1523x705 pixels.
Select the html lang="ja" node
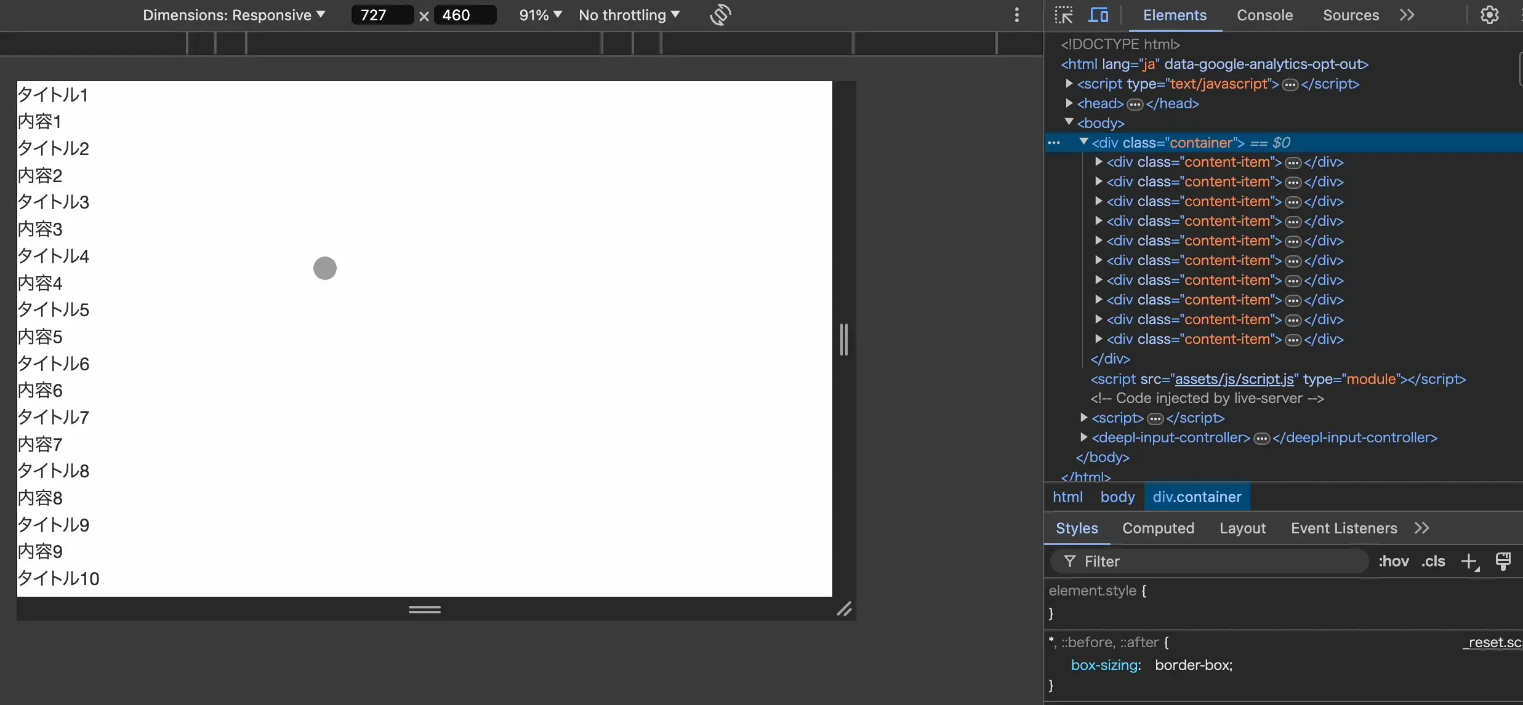(x=1214, y=64)
